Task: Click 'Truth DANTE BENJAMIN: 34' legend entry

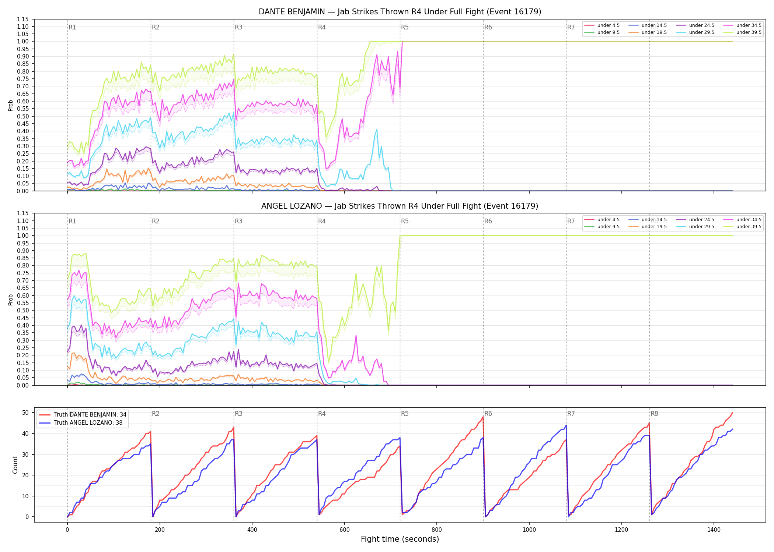Action: (83, 415)
